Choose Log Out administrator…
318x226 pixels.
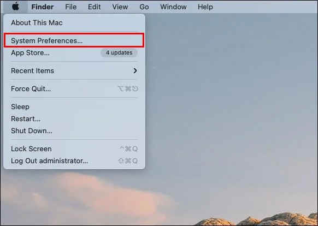(x=74, y=160)
